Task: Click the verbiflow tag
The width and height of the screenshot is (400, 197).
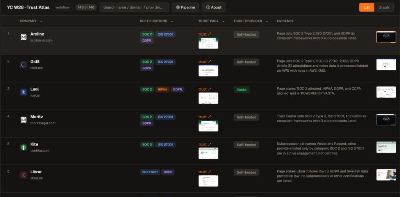Action: [62, 7]
